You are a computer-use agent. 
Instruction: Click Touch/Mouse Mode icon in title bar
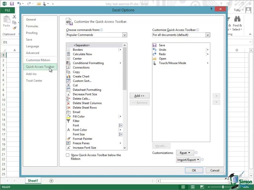pyautogui.click(x=44, y=4)
